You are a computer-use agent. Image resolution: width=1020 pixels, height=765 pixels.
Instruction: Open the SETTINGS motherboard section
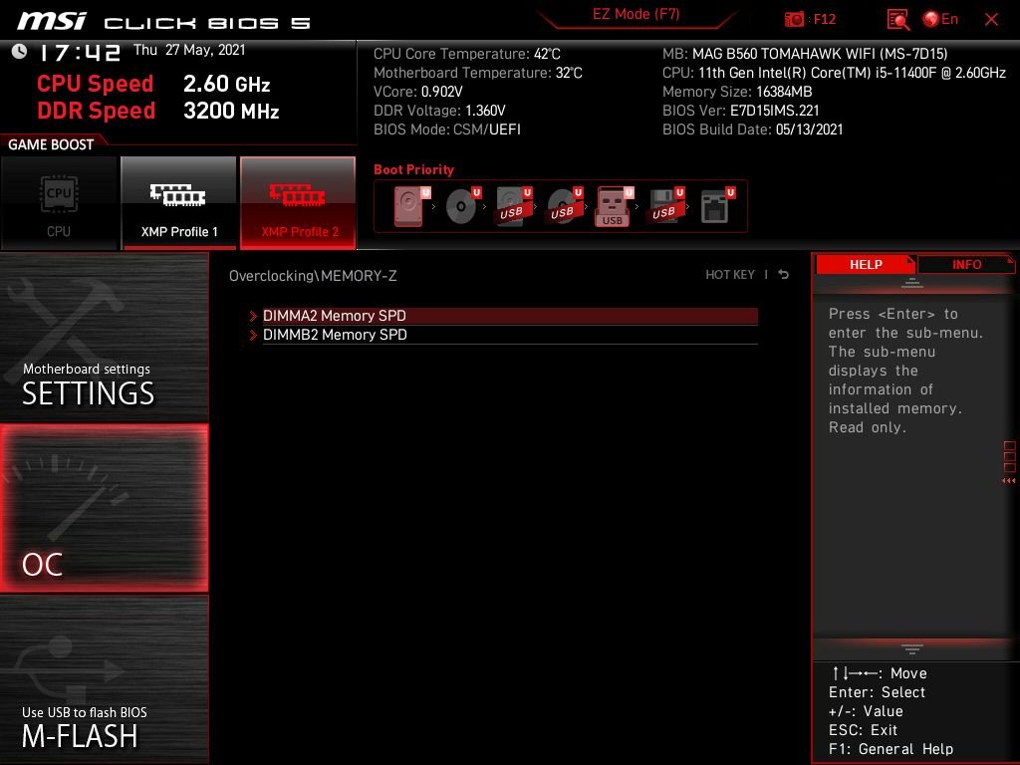(x=104, y=337)
